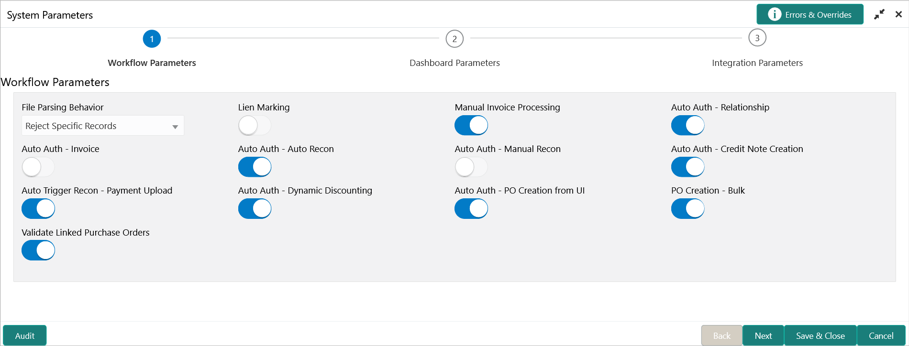Go to step 1 circle
This screenshot has width=909, height=346.
152,39
